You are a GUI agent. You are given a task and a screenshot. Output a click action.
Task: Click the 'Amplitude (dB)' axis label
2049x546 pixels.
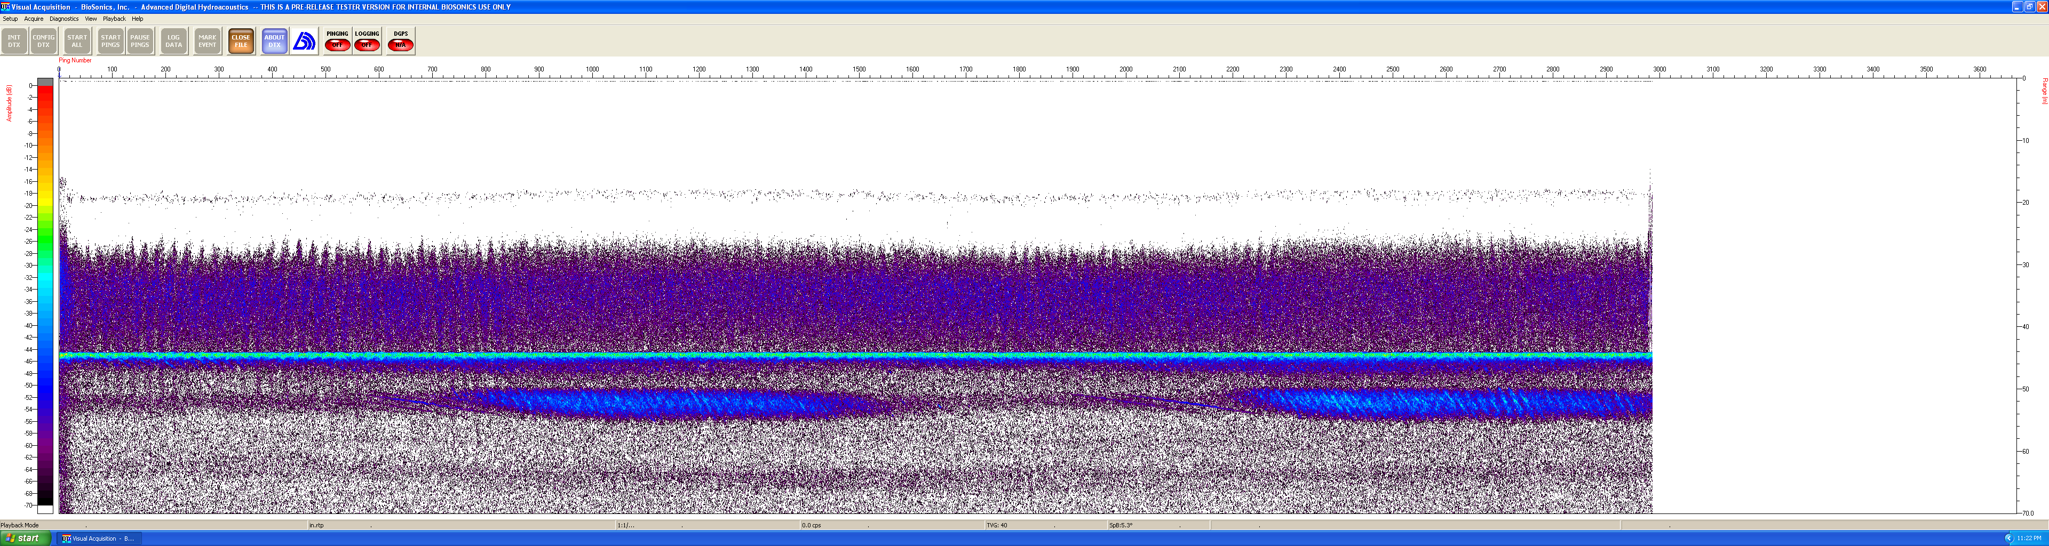10,103
